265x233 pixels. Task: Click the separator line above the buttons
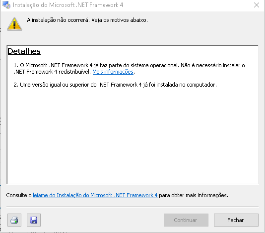[132, 207]
